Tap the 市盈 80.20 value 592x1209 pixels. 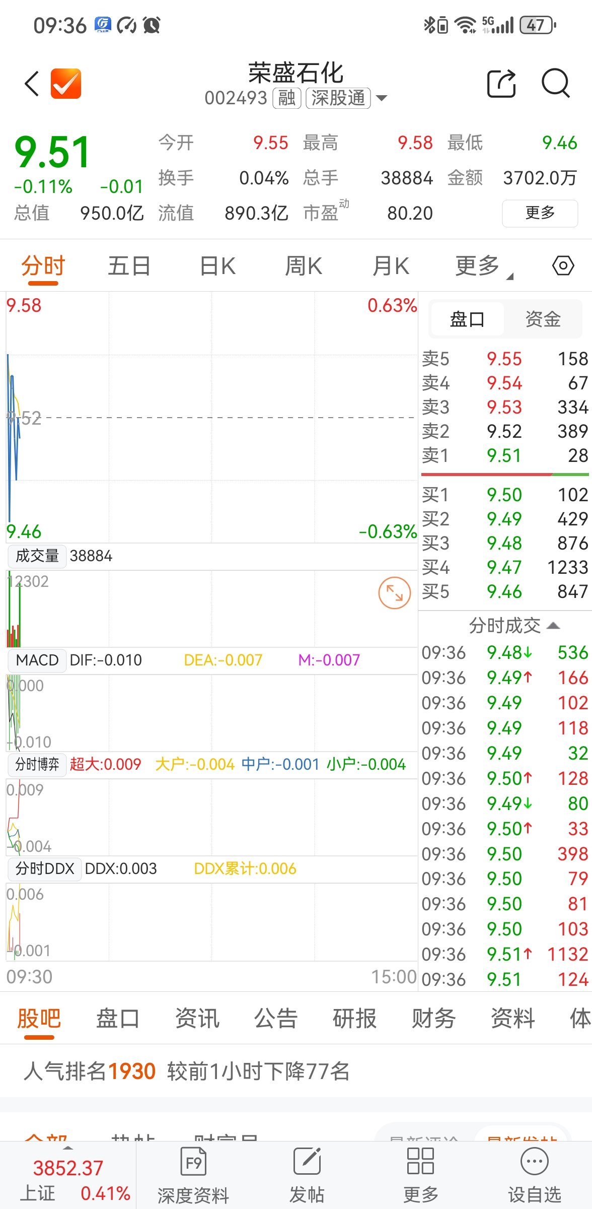[410, 213]
